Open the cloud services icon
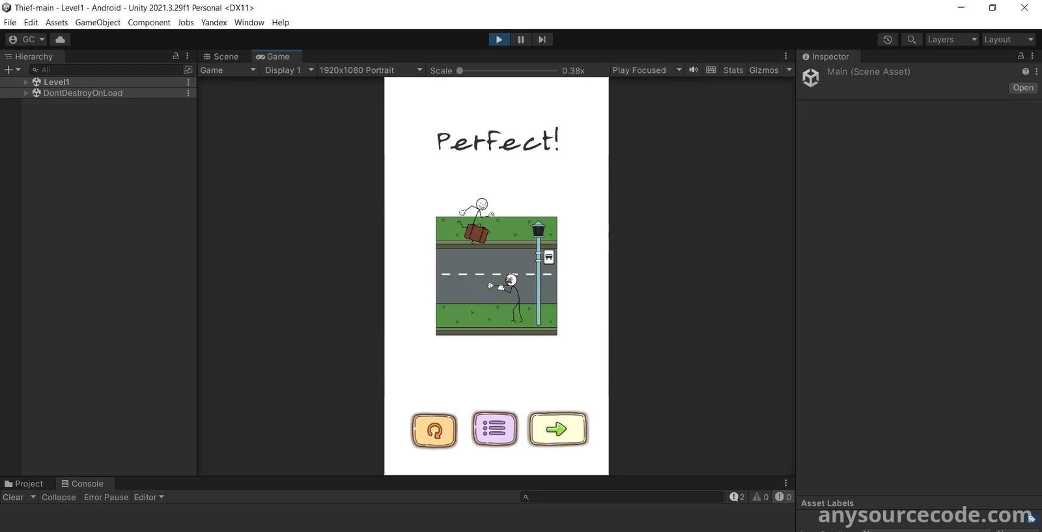 tap(61, 40)
